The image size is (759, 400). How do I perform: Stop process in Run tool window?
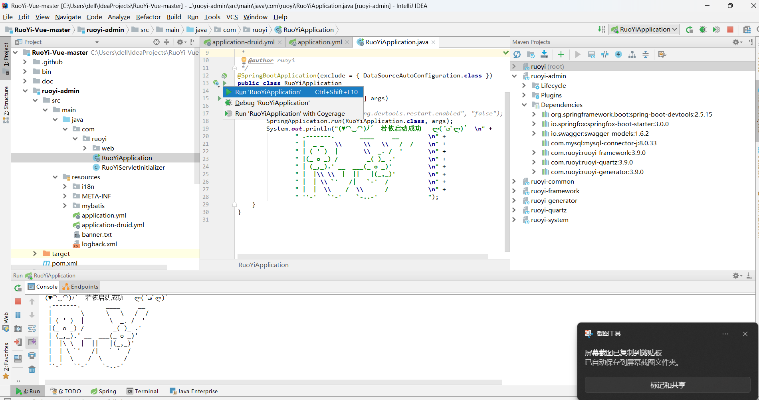point(18,301)
